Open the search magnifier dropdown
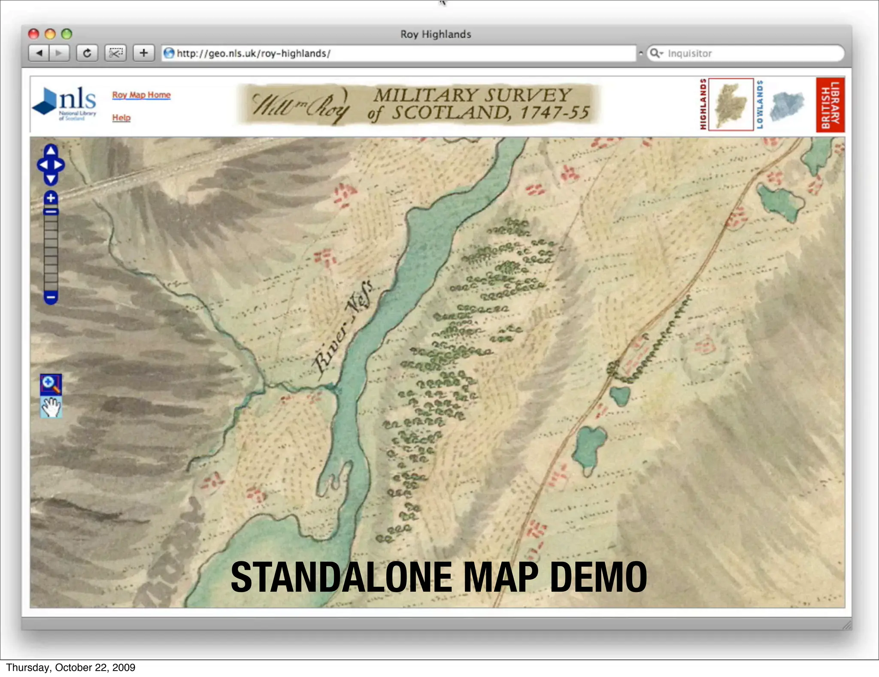This screenshot has height=677, width=879. click(657, 53)
